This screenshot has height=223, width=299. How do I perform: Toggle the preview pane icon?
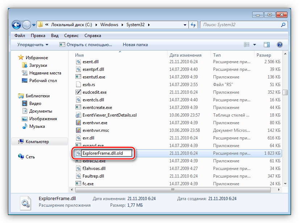click(x=267, y=45)
